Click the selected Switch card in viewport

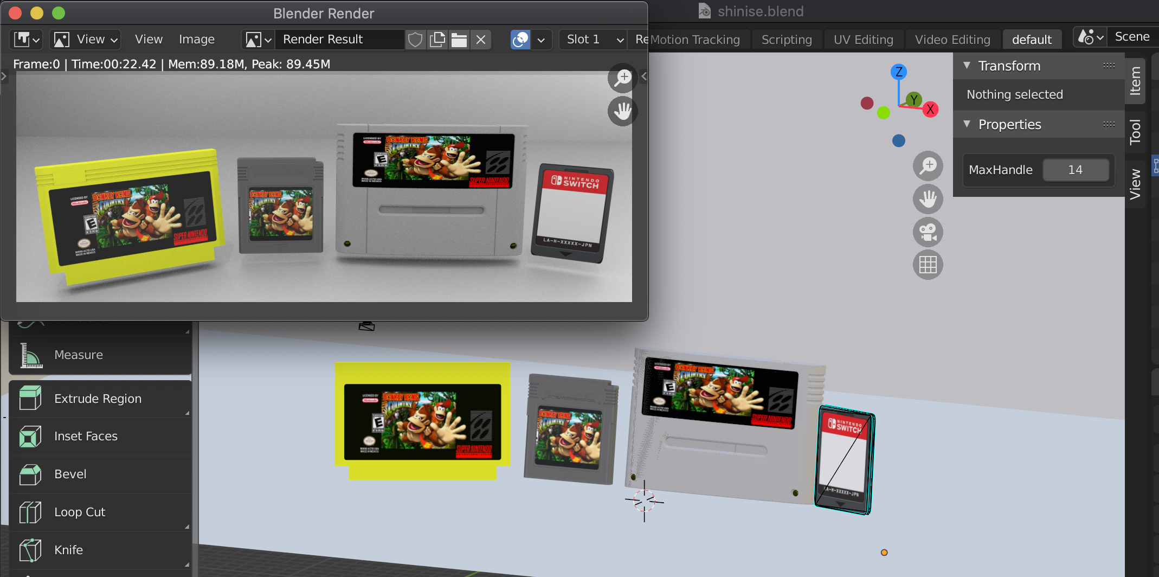click(x=845, y=460)
